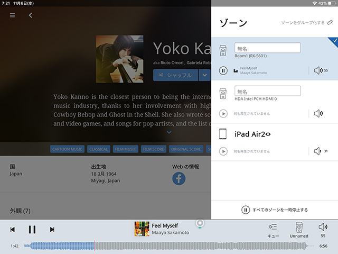Edit the HDA Intel PCH HDMI zone name field
The width and height of the screenshot is (338, 254).
[268, 90]
